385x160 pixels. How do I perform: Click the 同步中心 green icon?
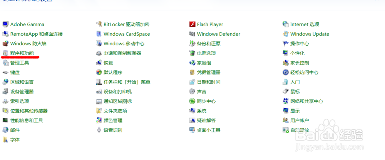click(192, 101)
